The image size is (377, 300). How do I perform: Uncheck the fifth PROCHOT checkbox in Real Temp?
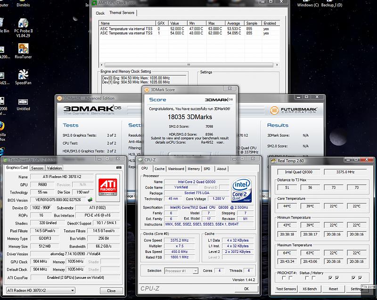330,278
